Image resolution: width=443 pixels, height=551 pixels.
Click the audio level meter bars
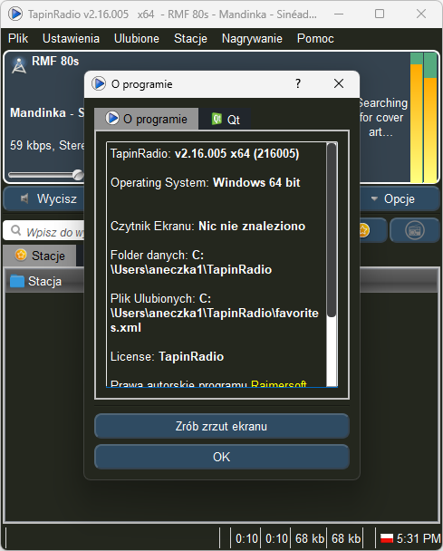tap(424, 118)
